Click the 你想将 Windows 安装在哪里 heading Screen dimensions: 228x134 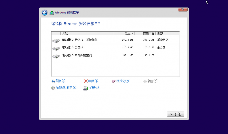75,23
